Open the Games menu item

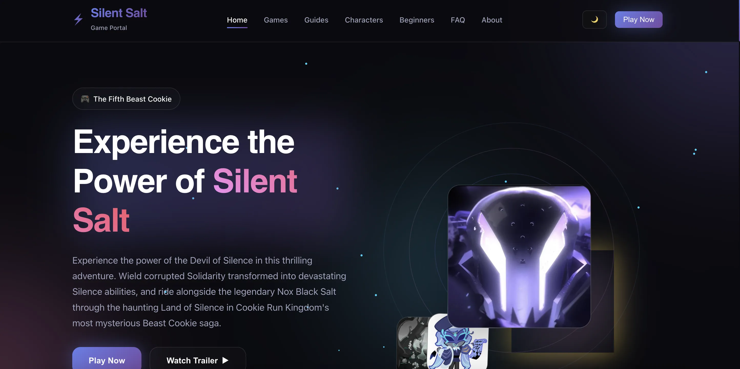(x=275, y=20)
